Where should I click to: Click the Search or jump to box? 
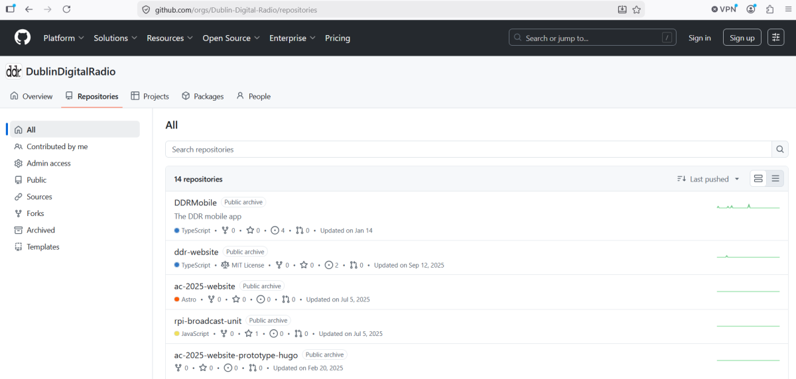[x=592, y=38]
